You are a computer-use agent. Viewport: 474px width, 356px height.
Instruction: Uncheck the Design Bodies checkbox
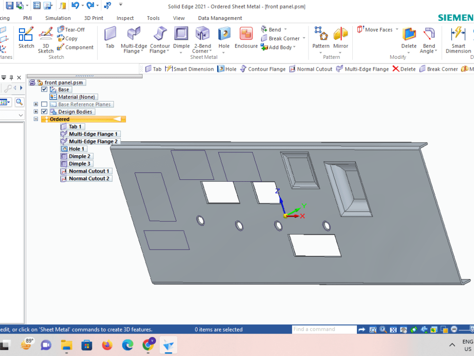coord(44,112)
